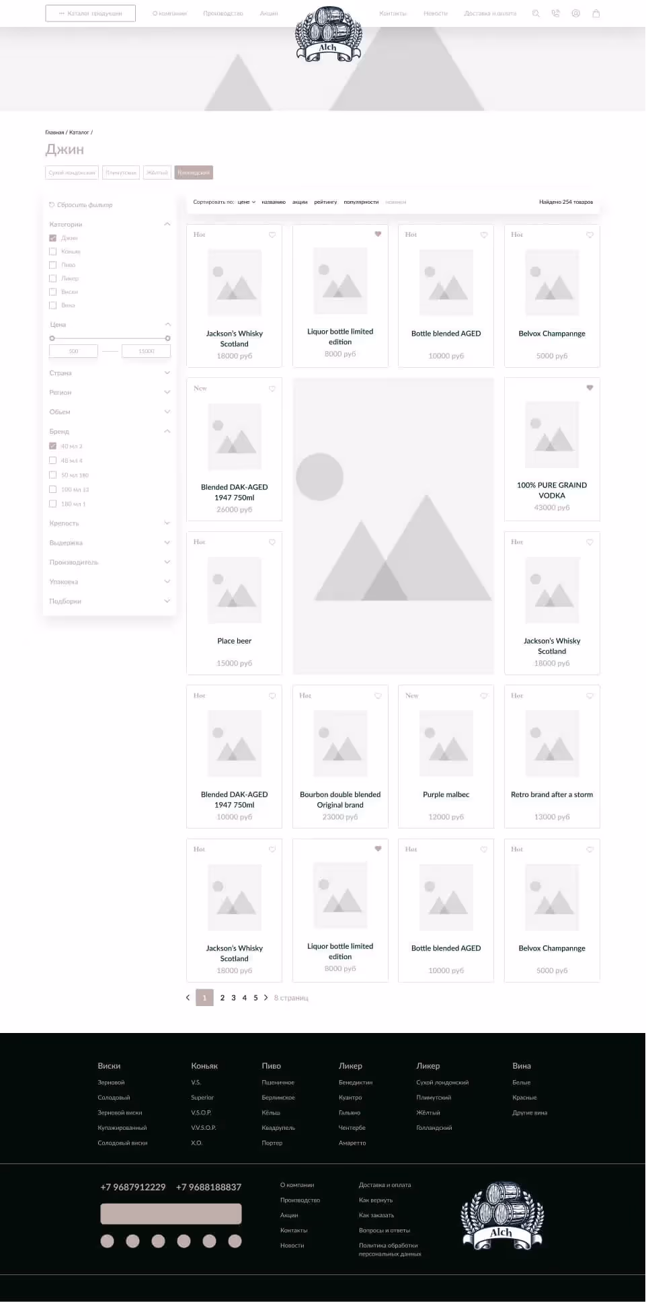This screenshot has width=646, height=1302.
Task: Uncheck the 40 мл brand checkbox
Action: click(52, 446)
